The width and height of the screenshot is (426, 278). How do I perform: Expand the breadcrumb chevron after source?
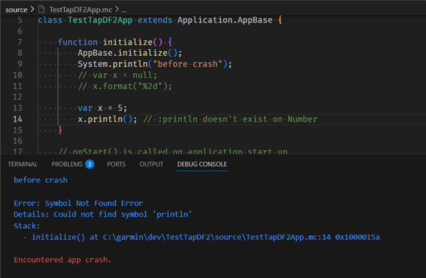pyautogui.click(x=31, y=9)
